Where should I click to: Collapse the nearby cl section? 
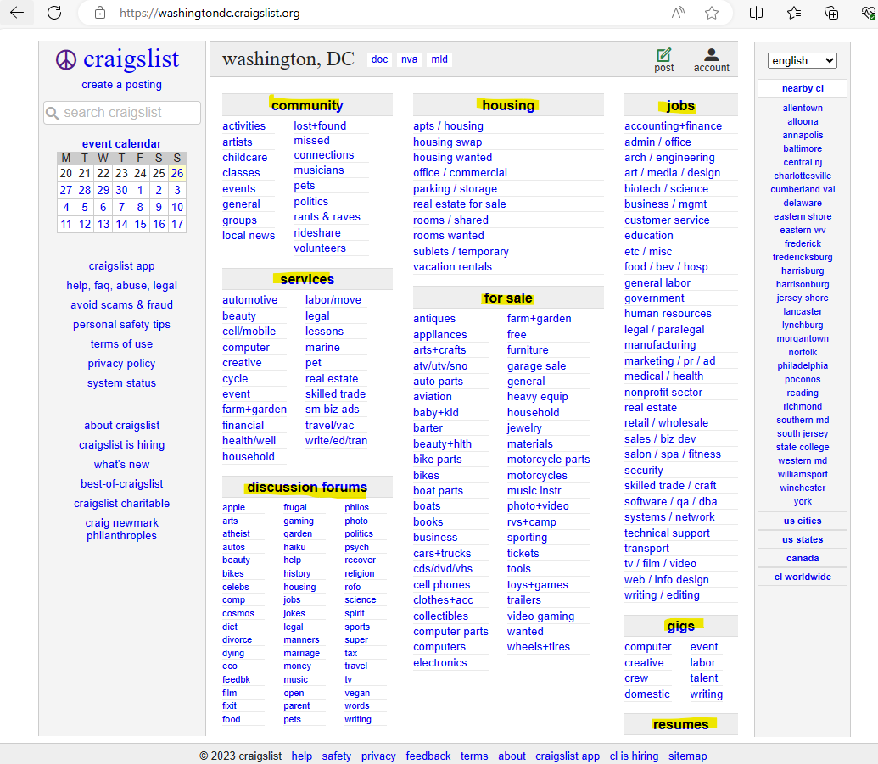pyautogui.click(x=803, y=88)
